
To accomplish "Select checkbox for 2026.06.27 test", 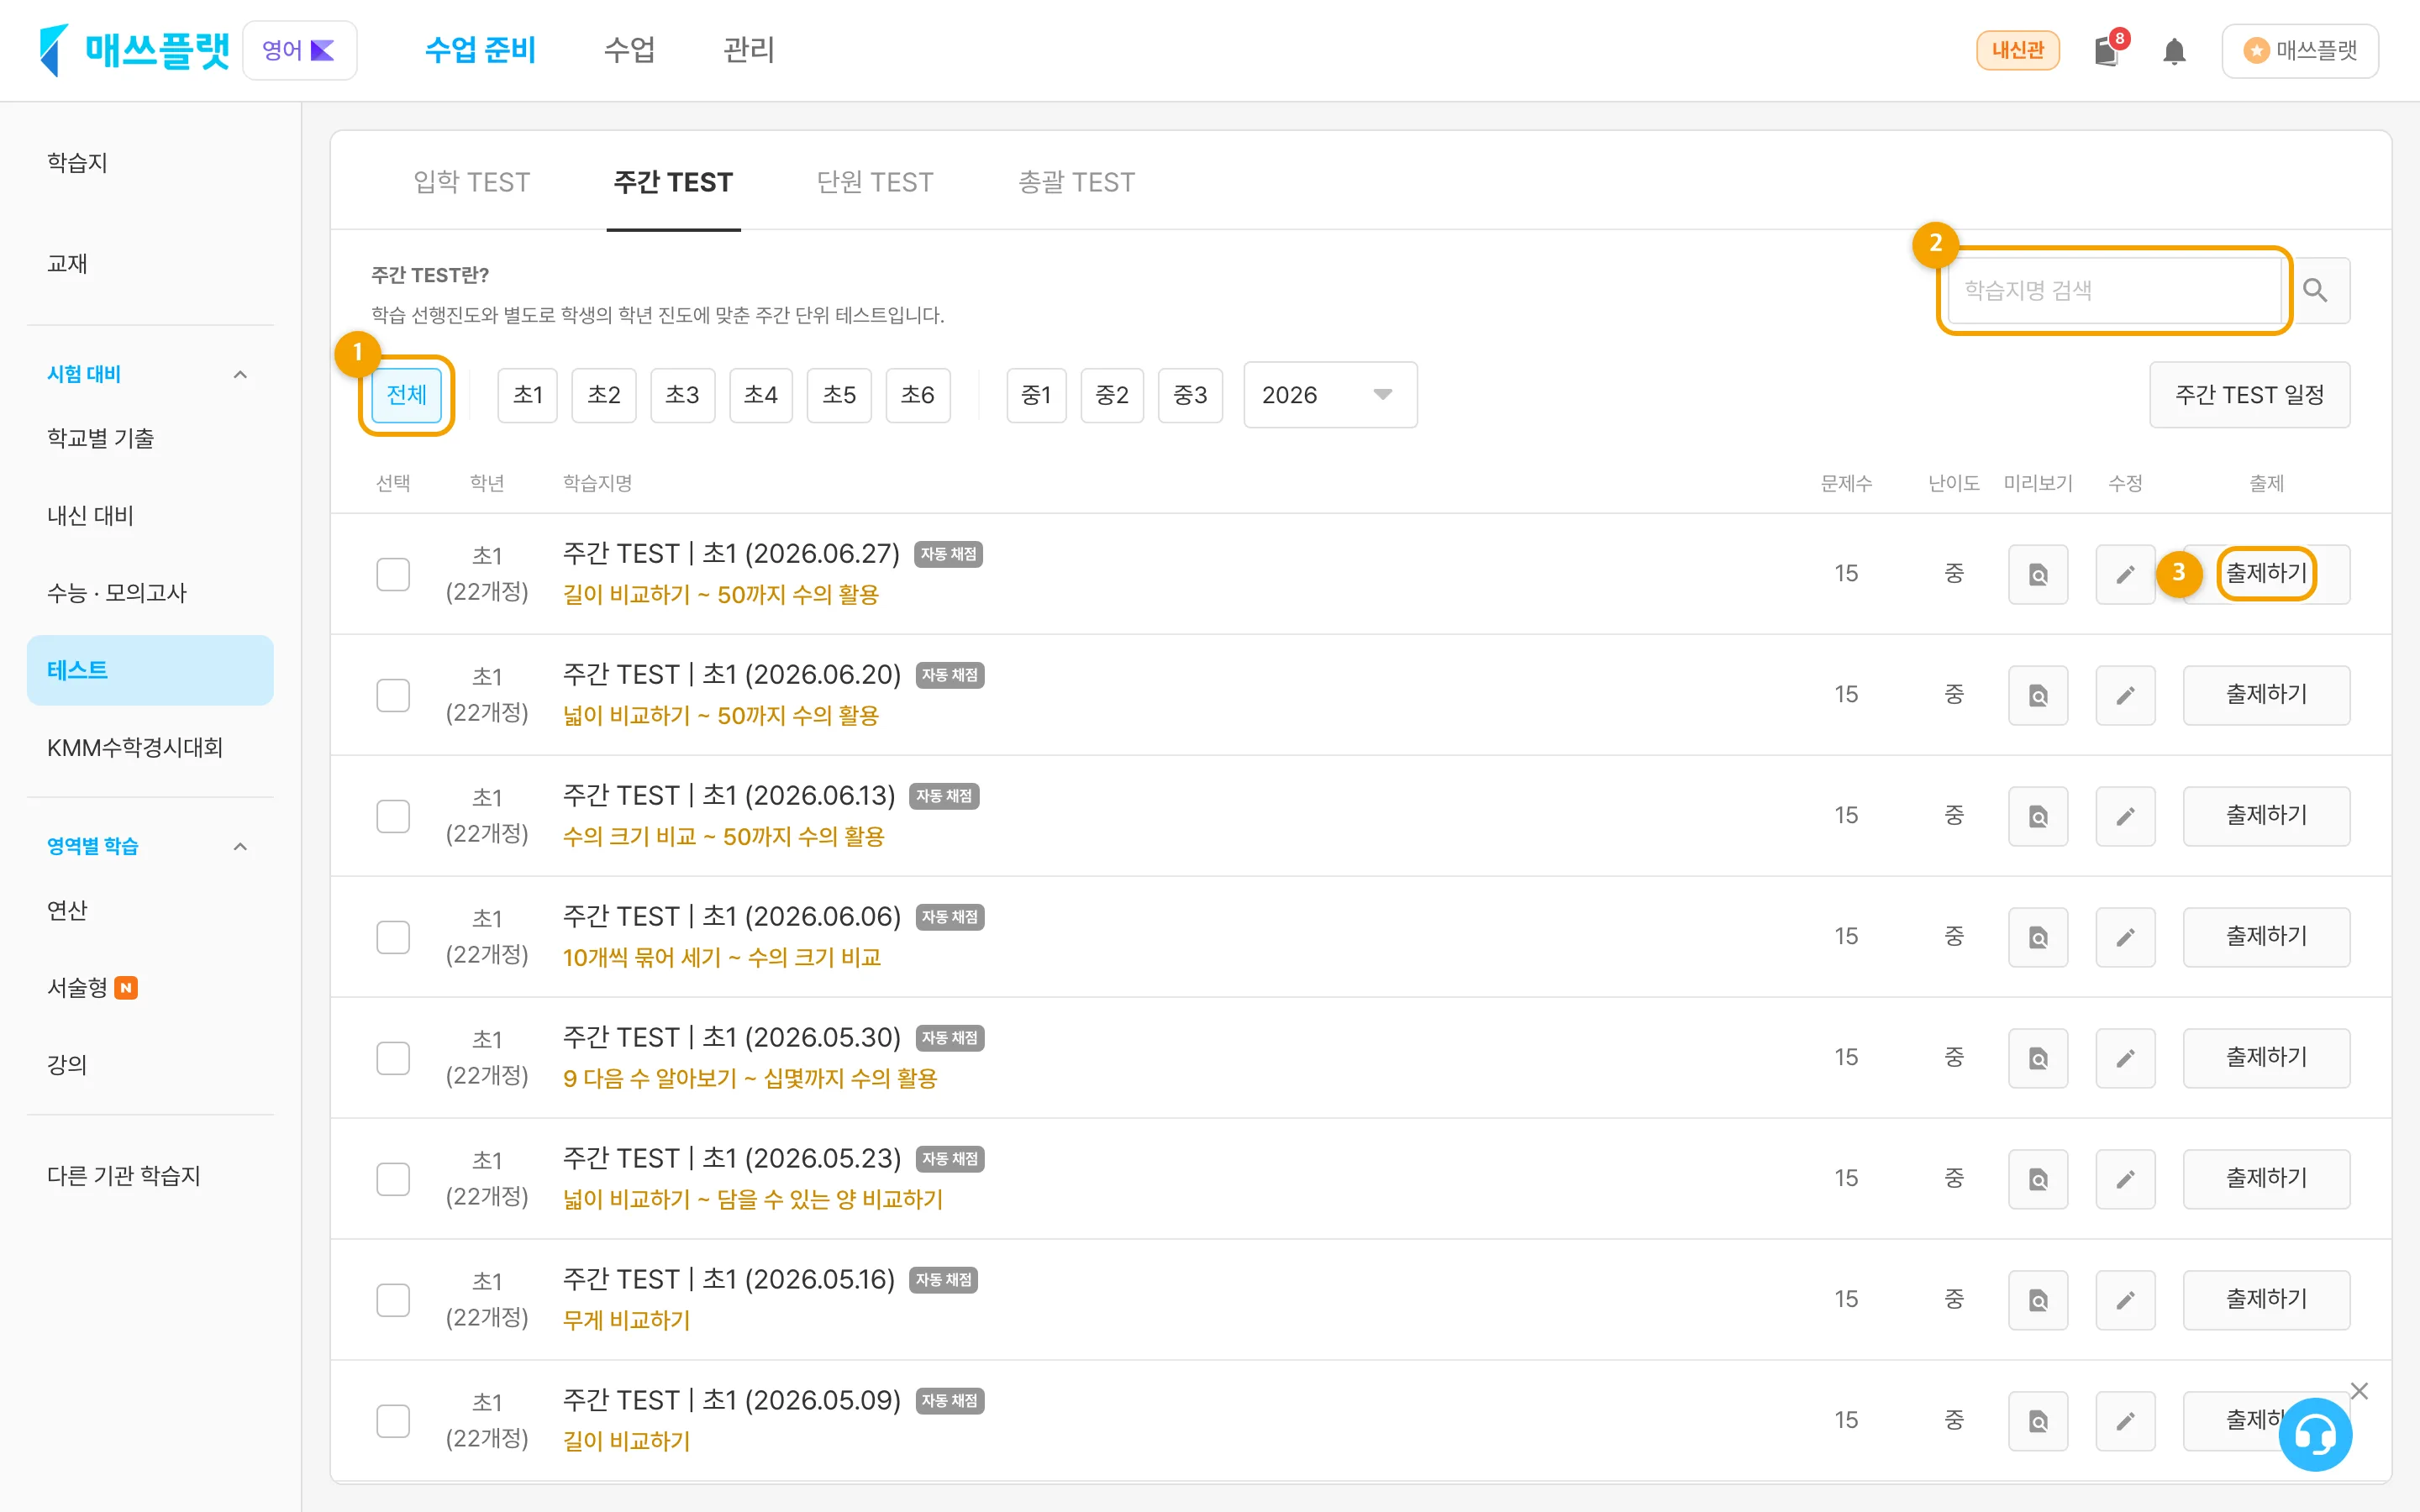I will point(393,574).
